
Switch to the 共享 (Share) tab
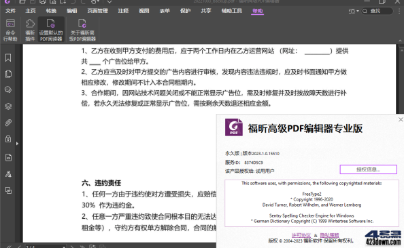click(x=205, y=11)
